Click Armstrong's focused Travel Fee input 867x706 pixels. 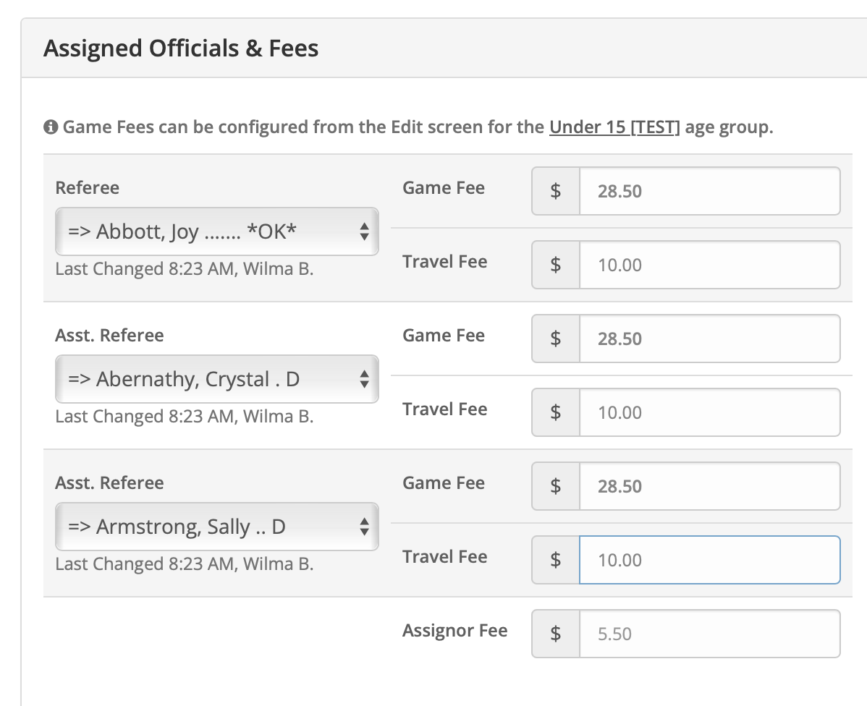(709, 560)
